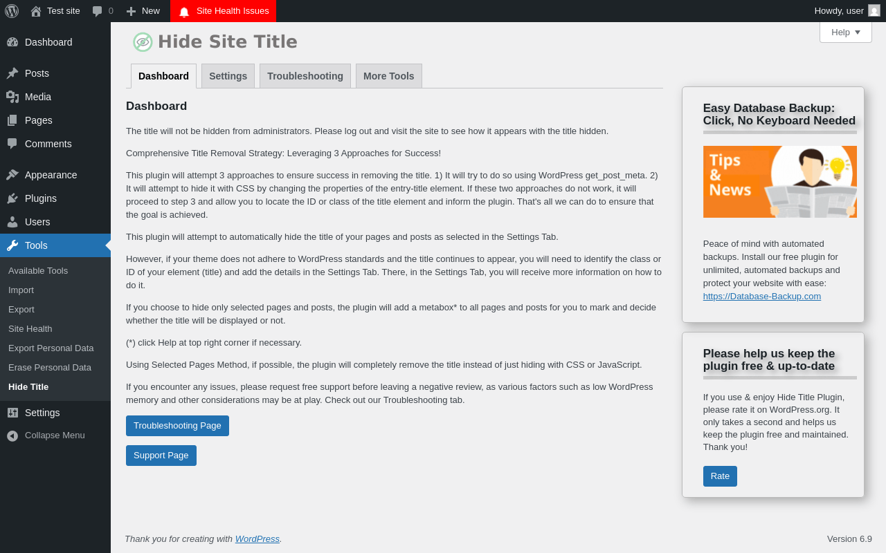
Task: Collapse the admin sidebar menu
Action: pos(55,435)
